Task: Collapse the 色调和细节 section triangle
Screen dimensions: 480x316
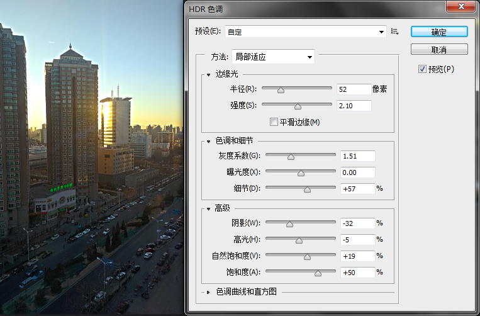Action: (208, 142)
